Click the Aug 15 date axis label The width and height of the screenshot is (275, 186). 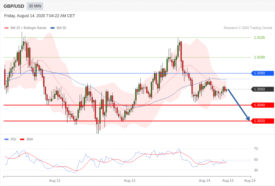pos(228,181)
